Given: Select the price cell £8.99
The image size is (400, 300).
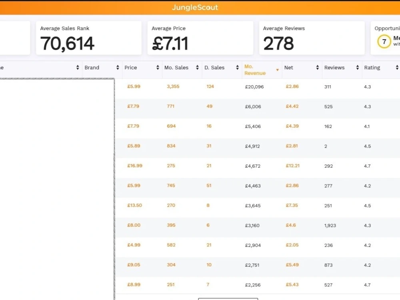Looking at the screenshot, I should (x=134, y=285).
